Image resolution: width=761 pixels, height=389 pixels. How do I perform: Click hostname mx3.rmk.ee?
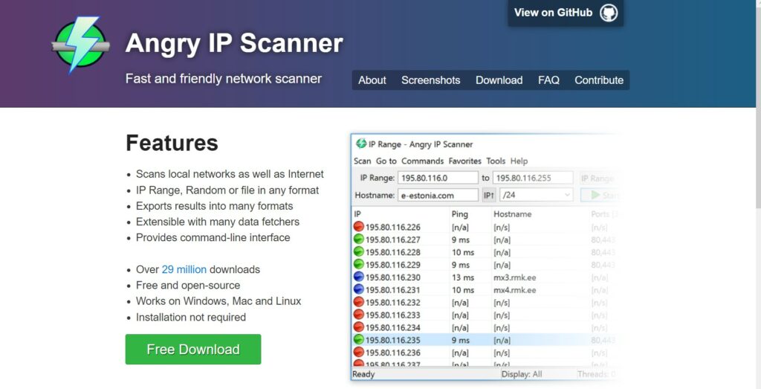(x=514, y=277)
